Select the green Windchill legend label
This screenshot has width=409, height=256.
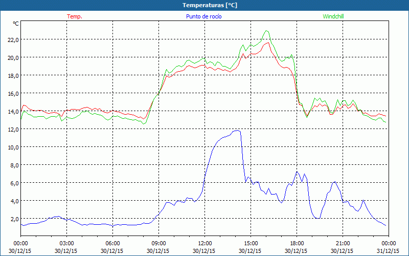coord(333,16)
